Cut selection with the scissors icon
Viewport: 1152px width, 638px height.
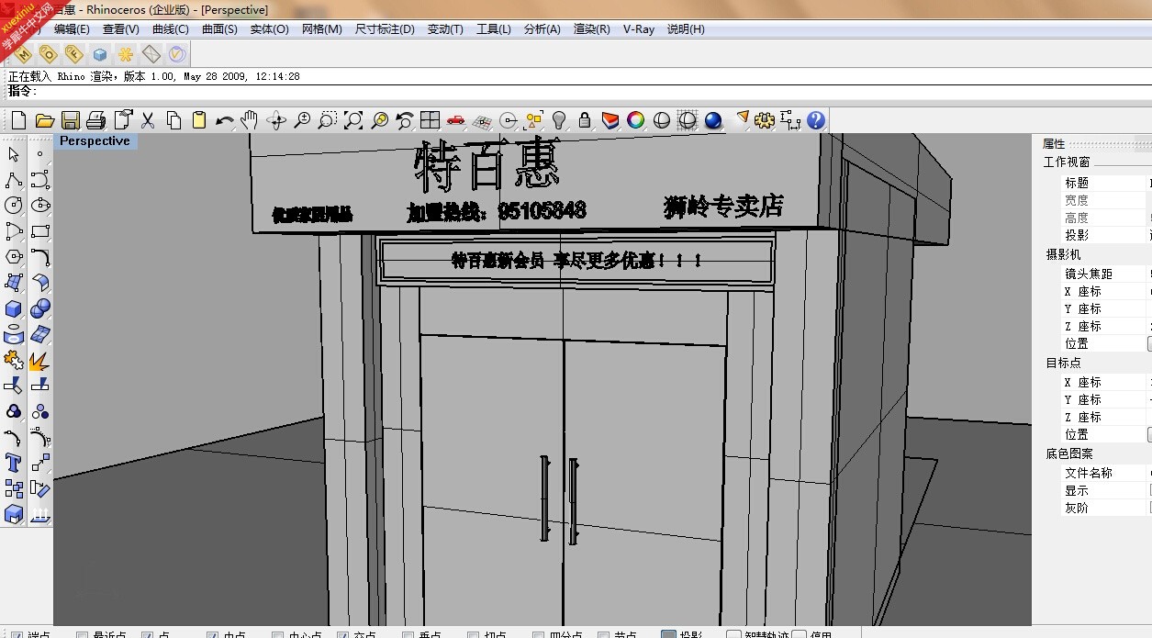tap(147, 120)
